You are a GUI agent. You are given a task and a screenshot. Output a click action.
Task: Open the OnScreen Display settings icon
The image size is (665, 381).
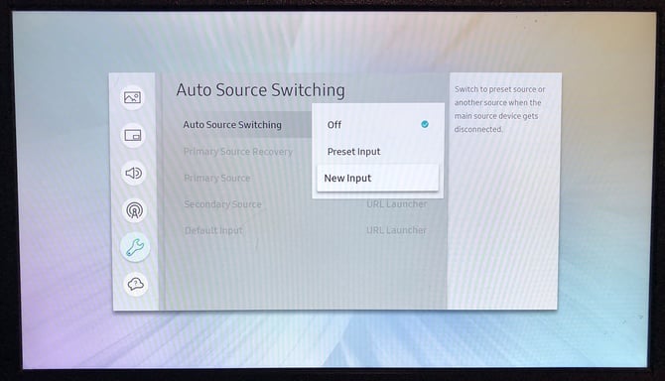(133, 135)
